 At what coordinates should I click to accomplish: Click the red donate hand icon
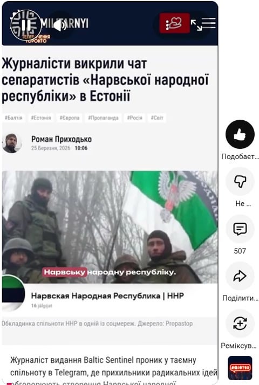coord(174,23)
